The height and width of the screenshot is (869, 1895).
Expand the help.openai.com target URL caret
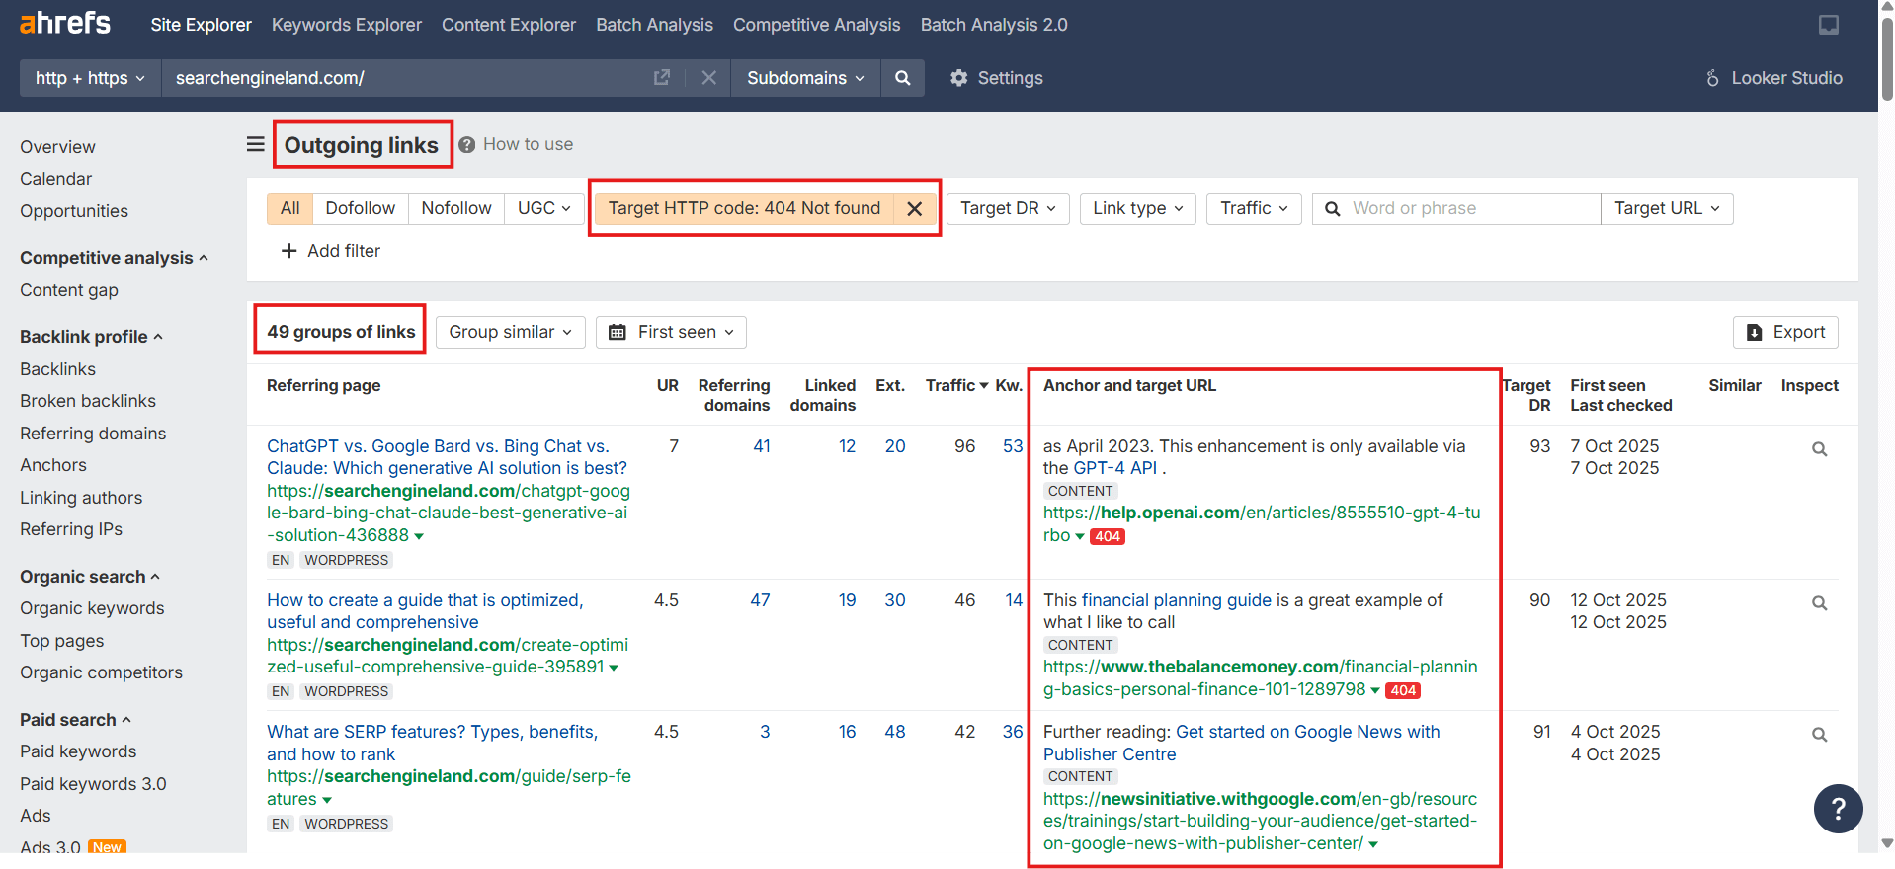[1080, 537]
